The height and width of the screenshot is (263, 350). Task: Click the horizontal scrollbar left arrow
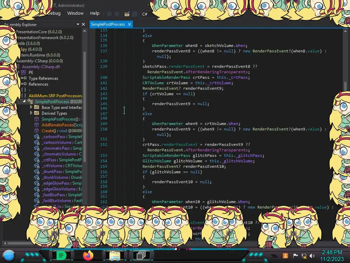[5, 243]
